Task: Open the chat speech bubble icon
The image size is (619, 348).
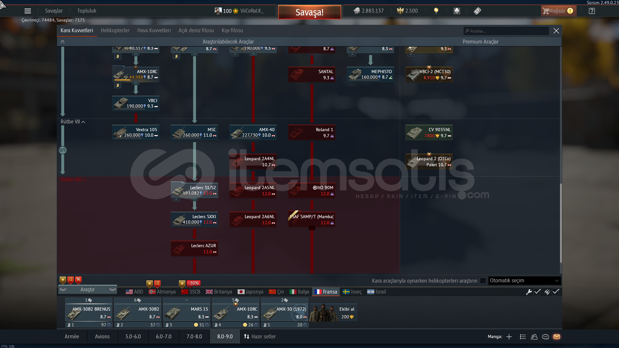Action: [545, 337]
